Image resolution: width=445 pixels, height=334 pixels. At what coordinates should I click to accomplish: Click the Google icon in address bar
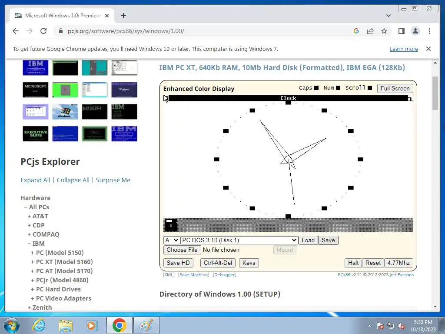pos(356,31)
